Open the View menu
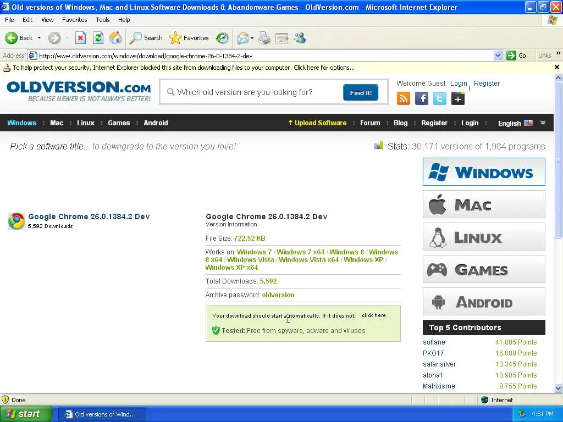This screenshot has width=563, height=422. (x=47, y=20)
